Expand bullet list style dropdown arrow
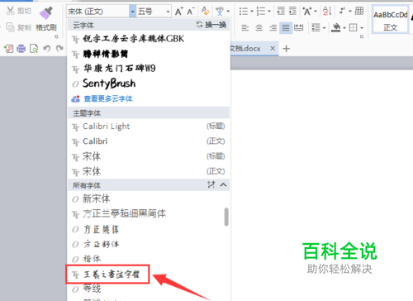Image resolution: width=413 pixels, height=301 pixels. pos(252,12)
